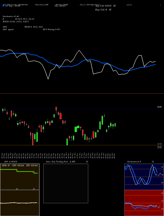Click the 'Stochastics: 61.46' readout
Image resolution: width=164 pixels, height=216 pixels.
pyautogui.click(x=10, y=16)
